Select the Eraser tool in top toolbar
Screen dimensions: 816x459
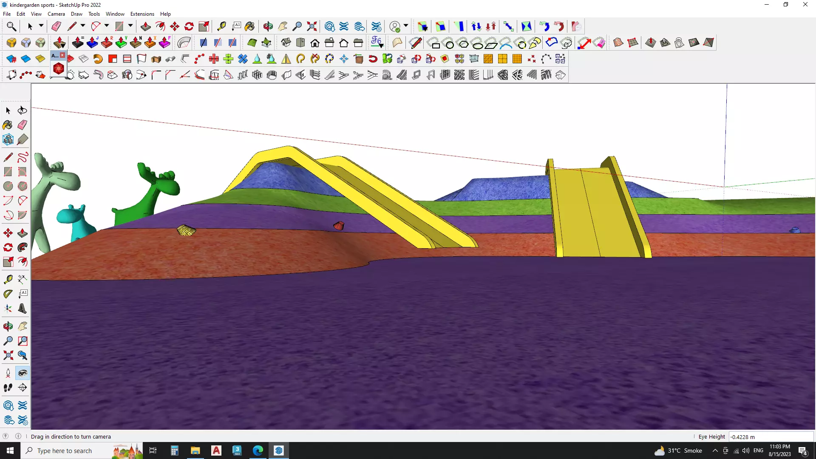(56, 26)
